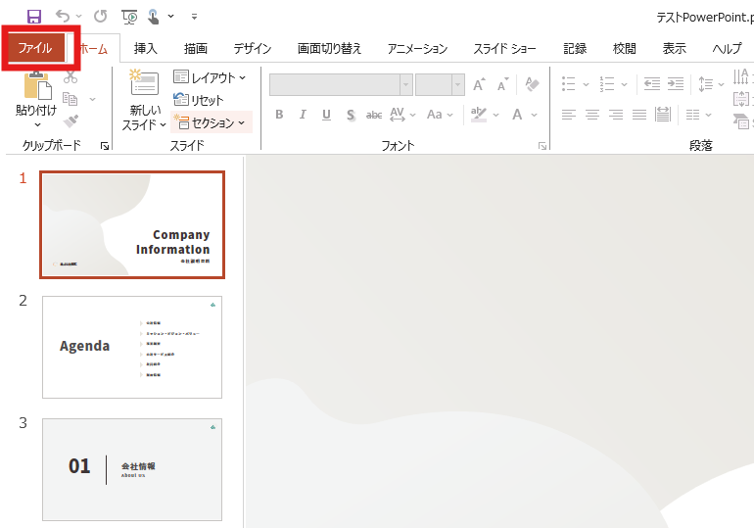Viewport: 754px width, 528px height.
Task: Open the 校閲 tab
Action: 624,49
